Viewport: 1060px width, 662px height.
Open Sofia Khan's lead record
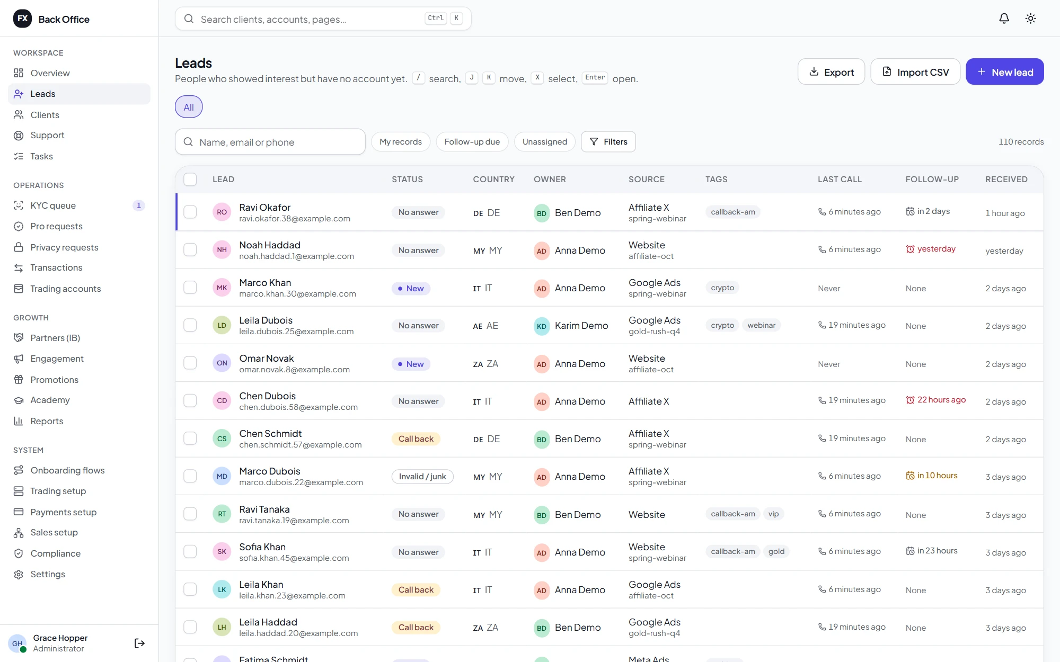[262, 547]
